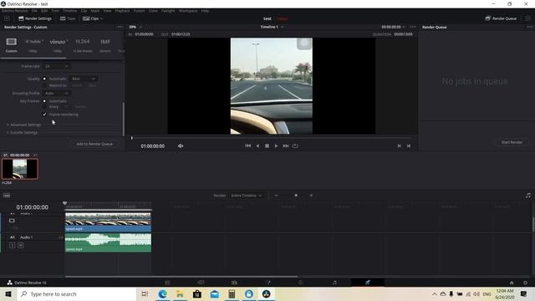
Task: Select clip 01 thumbnail in clip strip
Action: (20, 169)
